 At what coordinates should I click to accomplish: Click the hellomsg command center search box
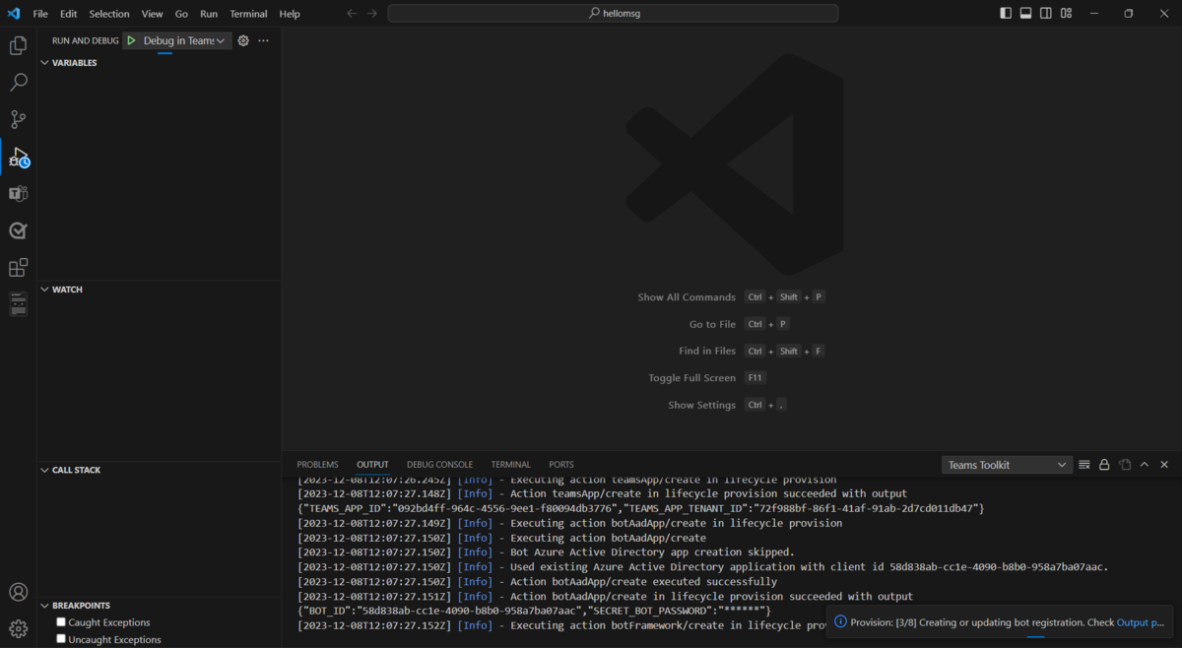pos(613,14)
